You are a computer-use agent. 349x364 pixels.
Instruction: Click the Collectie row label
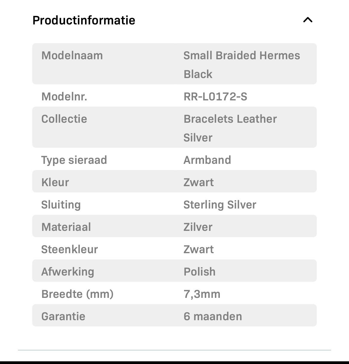pyautogui.click(x=64, y=119)
